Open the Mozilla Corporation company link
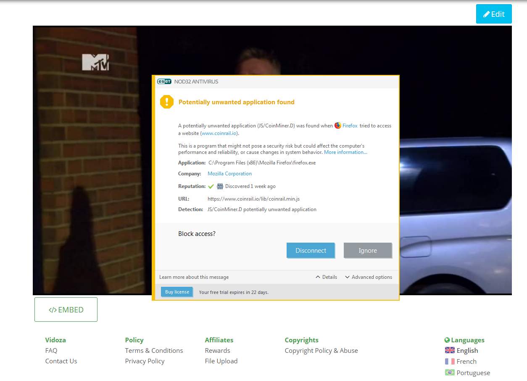Screen dimensions: 527x381 point(229,174)
